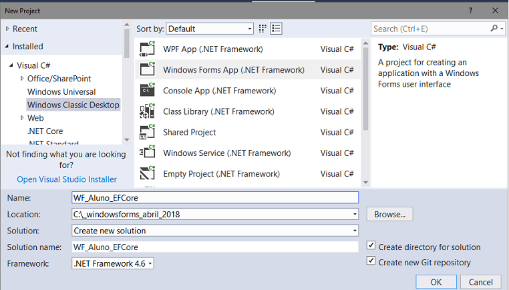Pick the Empty Project template icon

coord(148,173)
